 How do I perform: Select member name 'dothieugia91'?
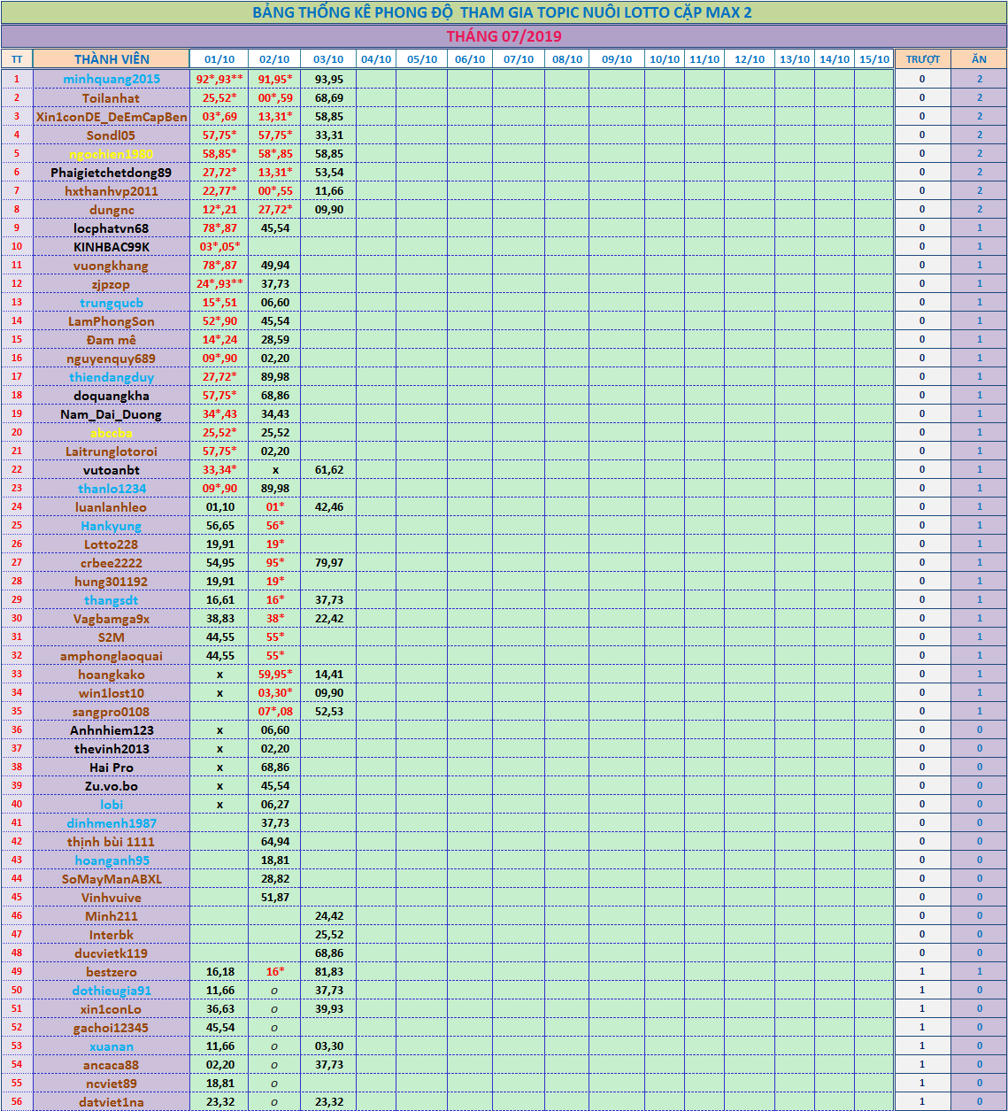pyautogui.click(x=112, y=990)
